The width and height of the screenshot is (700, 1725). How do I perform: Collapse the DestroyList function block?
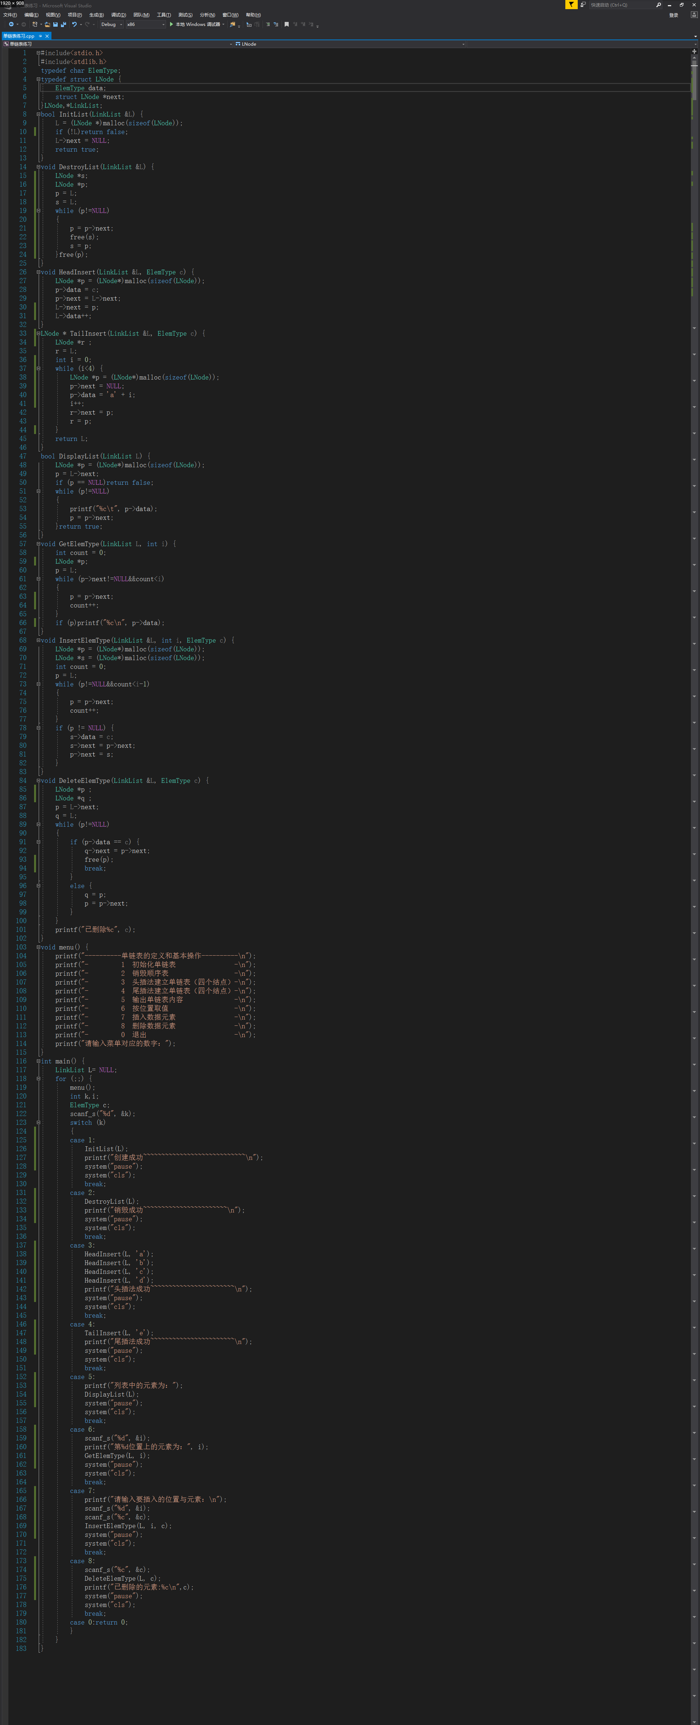pyautogui.click(x=38, y=167)
